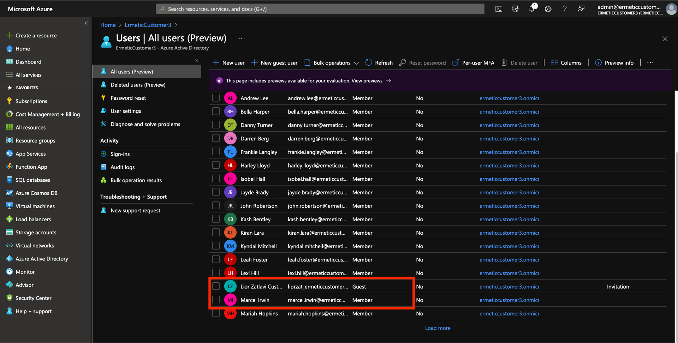Click the Andrew Lee avatar badge

tap(230, 98)
